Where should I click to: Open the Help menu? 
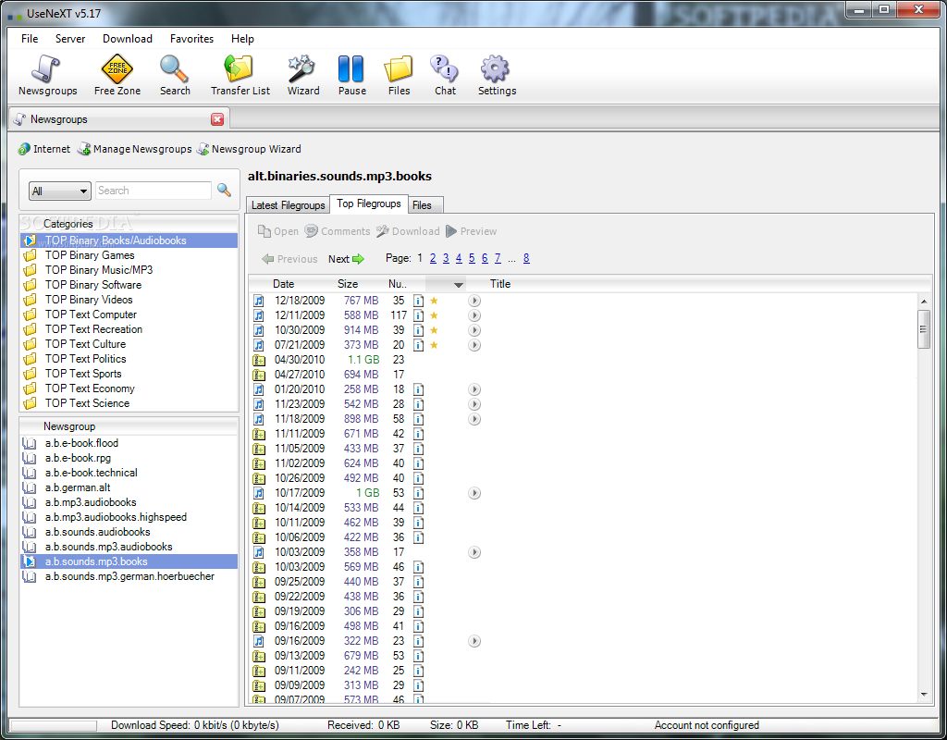pos(242,38)
